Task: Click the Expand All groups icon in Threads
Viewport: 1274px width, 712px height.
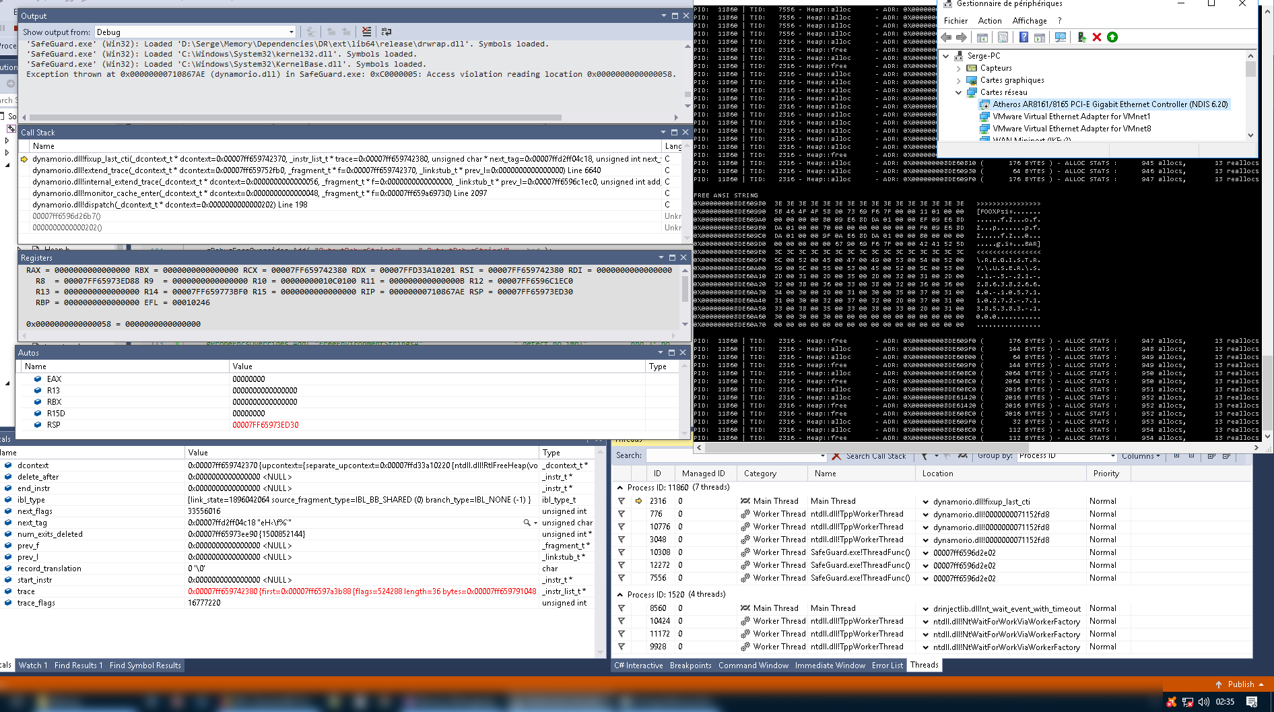Action: 1211,457
